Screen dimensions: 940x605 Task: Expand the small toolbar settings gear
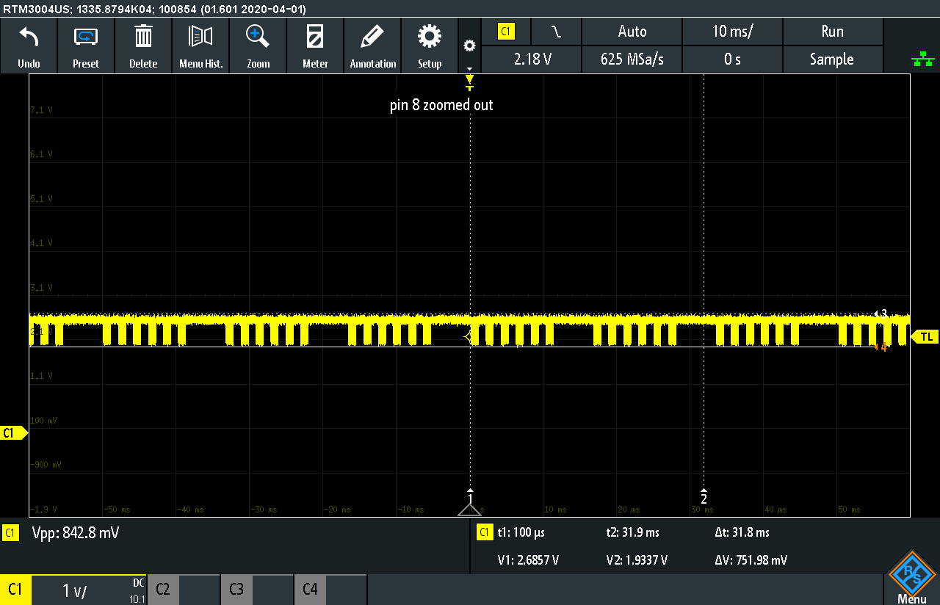tap(469, 46)
